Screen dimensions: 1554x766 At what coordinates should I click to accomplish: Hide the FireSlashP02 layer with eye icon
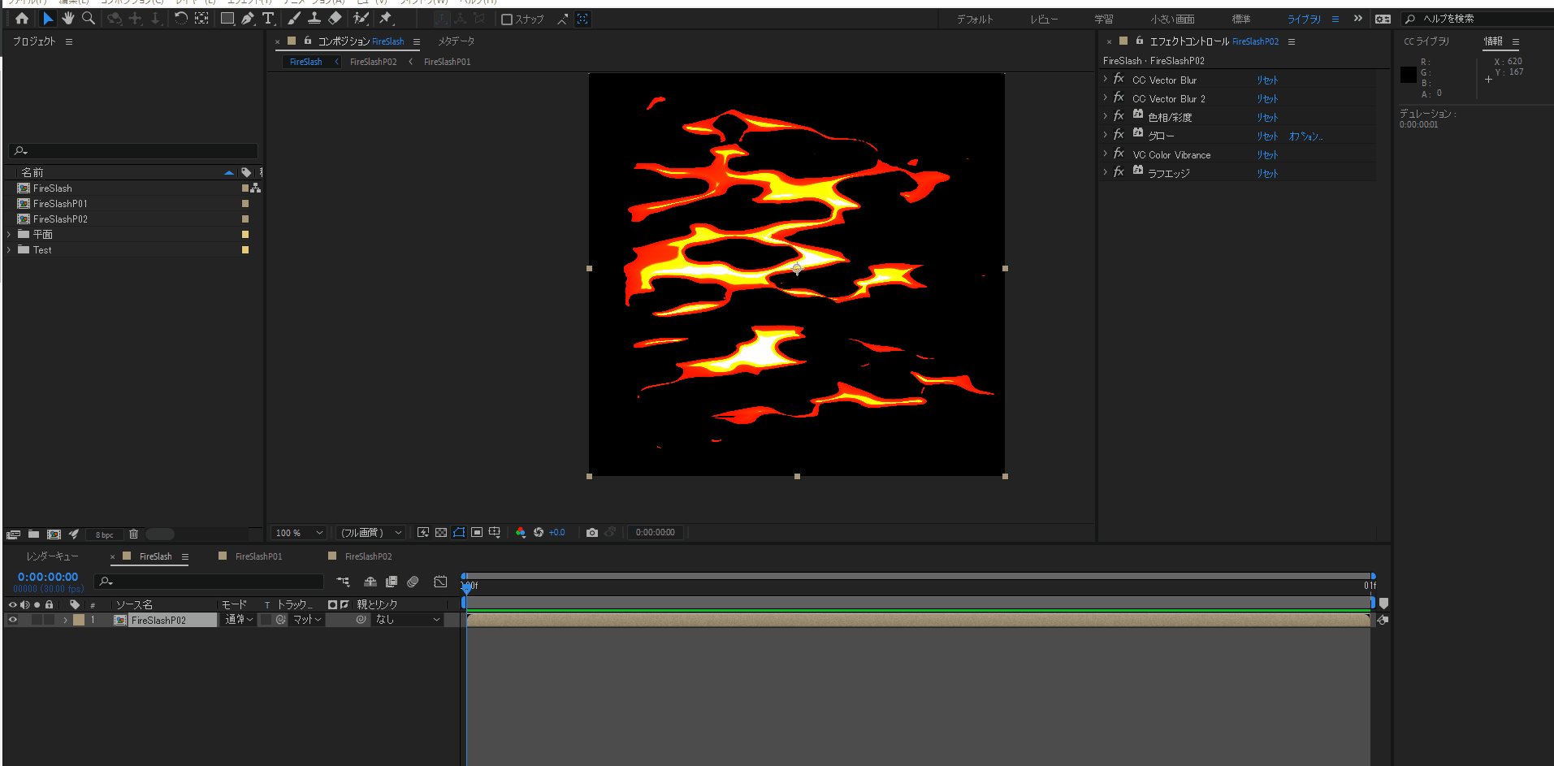point(12,620)
